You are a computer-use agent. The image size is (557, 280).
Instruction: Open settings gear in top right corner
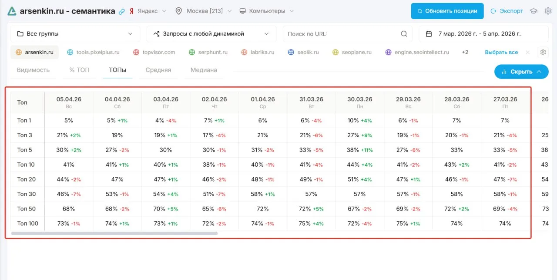(548, 11)
